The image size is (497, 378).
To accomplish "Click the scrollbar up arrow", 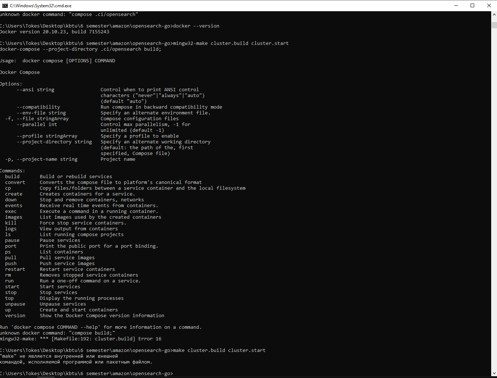I will click(493, 14).
